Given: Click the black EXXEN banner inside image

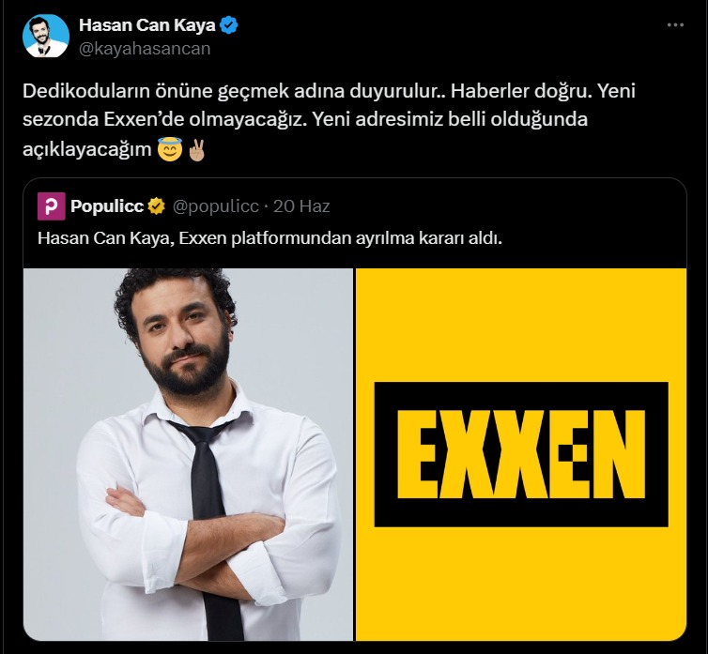Looking at the screenshot, I should point(521,454).
